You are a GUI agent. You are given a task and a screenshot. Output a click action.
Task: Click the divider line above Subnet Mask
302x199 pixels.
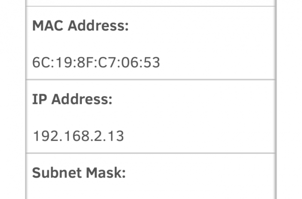point(151,153)
